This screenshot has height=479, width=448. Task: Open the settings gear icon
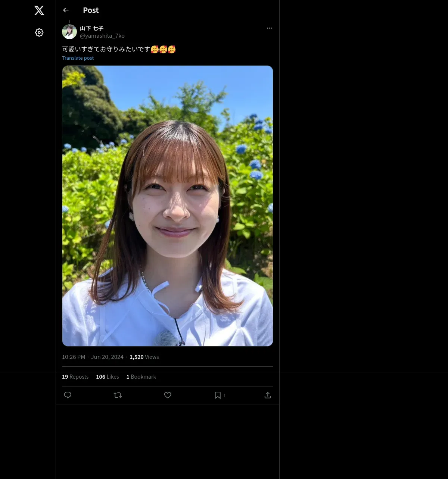[39, 32]
